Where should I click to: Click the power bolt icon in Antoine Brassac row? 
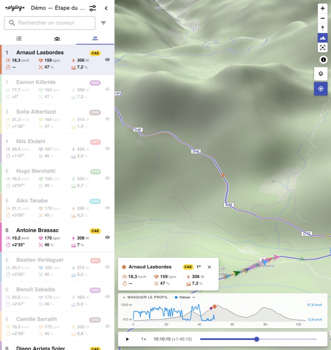pos(73,238)
